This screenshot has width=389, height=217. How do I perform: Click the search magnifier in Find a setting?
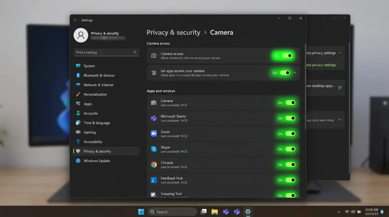135,52
